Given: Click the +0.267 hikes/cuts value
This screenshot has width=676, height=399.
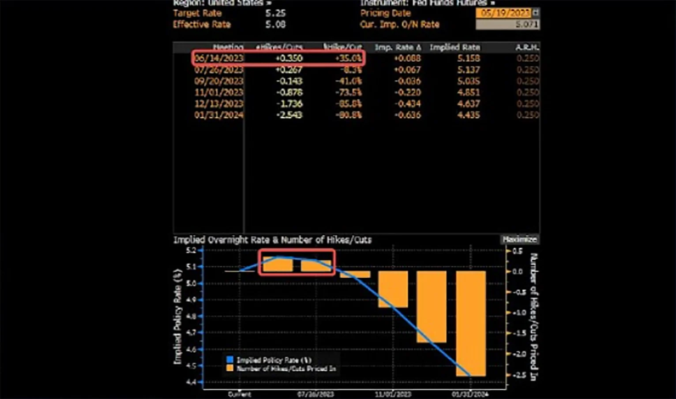Looking at the screenshot, I should point(289,70).
